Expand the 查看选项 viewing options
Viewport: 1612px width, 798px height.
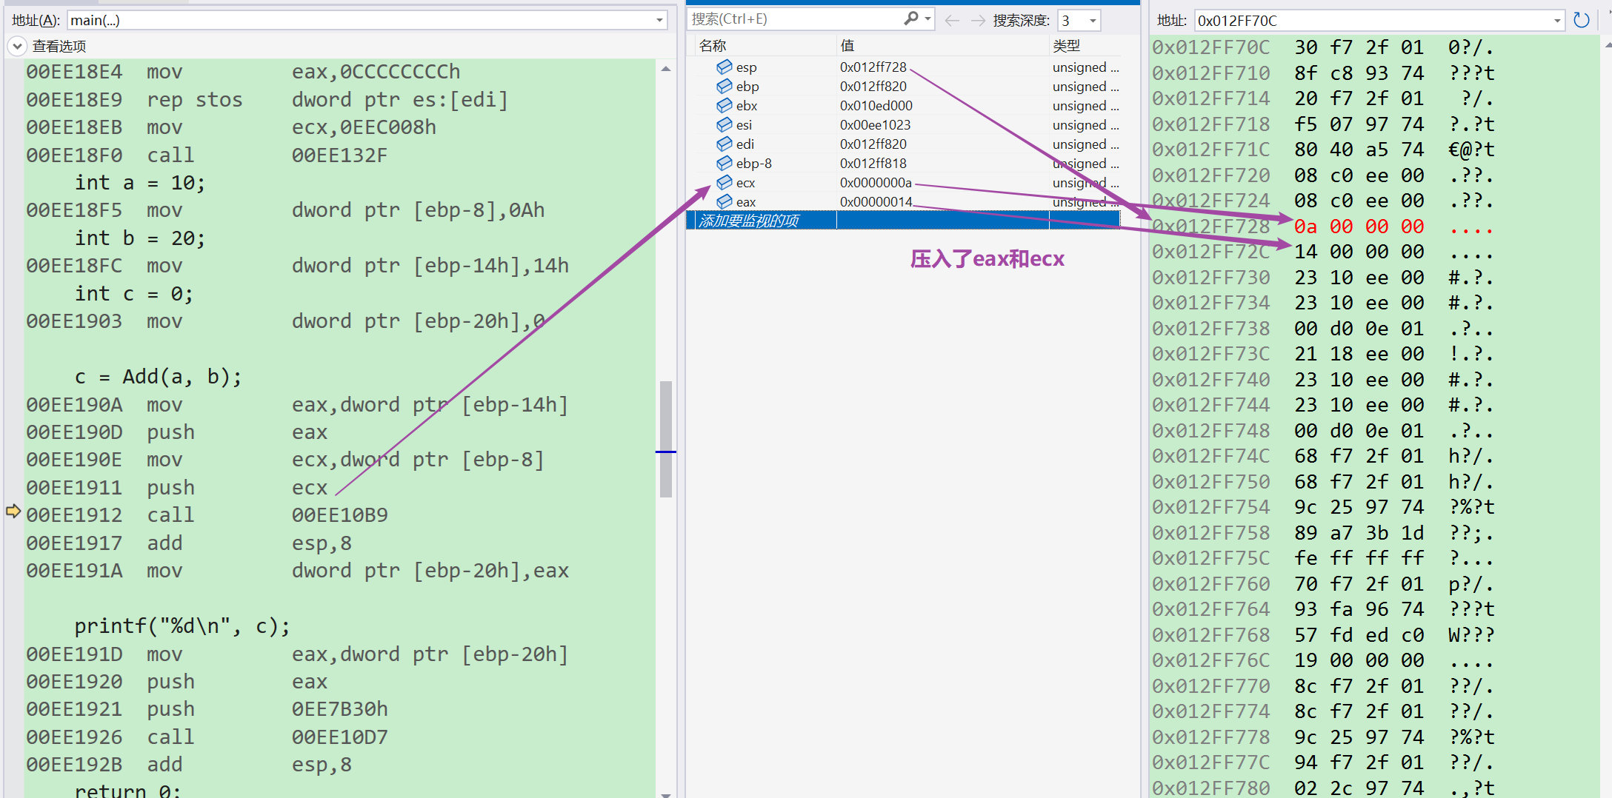(x=16, y=47)
